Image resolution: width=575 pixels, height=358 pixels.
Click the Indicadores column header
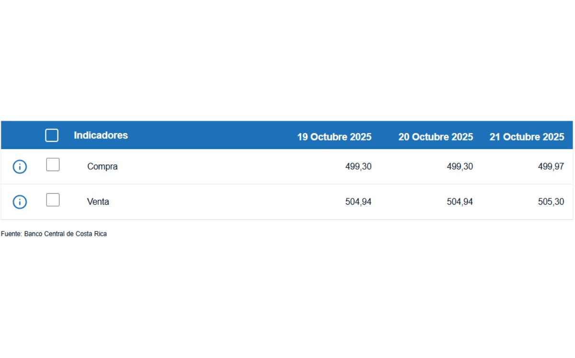pyautogui.click(x=101, y=136)
